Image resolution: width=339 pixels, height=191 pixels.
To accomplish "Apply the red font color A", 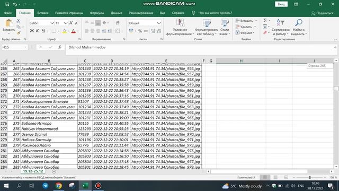I will tap(74, 31).
